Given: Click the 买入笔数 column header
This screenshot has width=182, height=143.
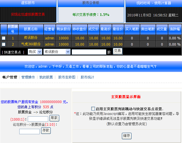Looking at the screenshot, I should coord(132,29).
